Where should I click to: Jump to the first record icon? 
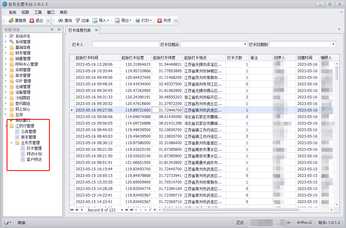pyautogui.click(x=72, y=210)
